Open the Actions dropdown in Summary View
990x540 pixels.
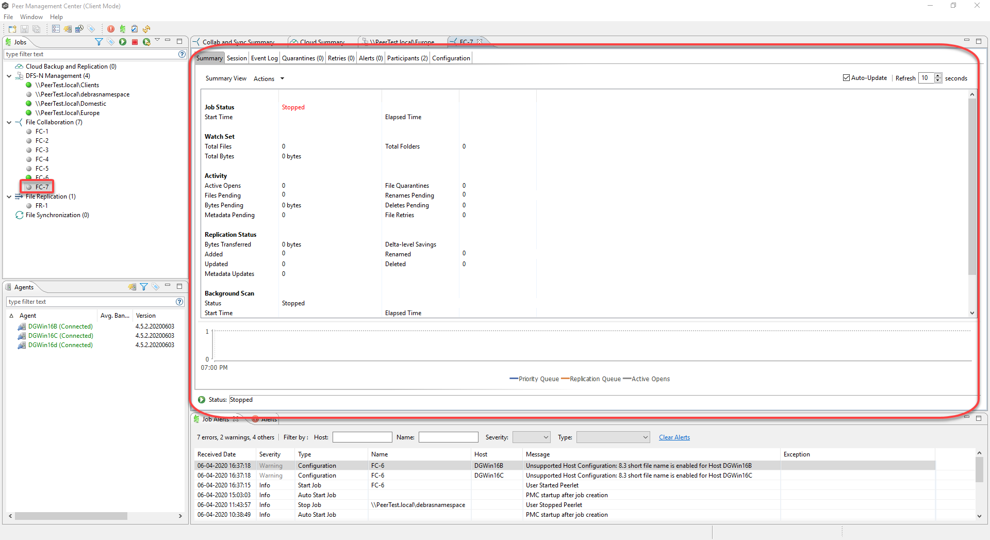[268, 78]
